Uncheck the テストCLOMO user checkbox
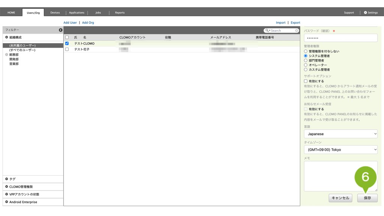384x216 pixels. point(67,43)
